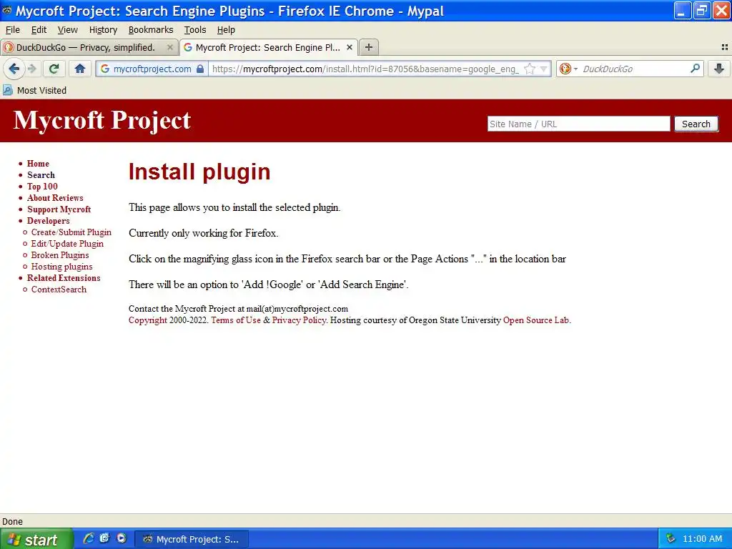
Task: Click the Windows start button
Action: [36, 539]
